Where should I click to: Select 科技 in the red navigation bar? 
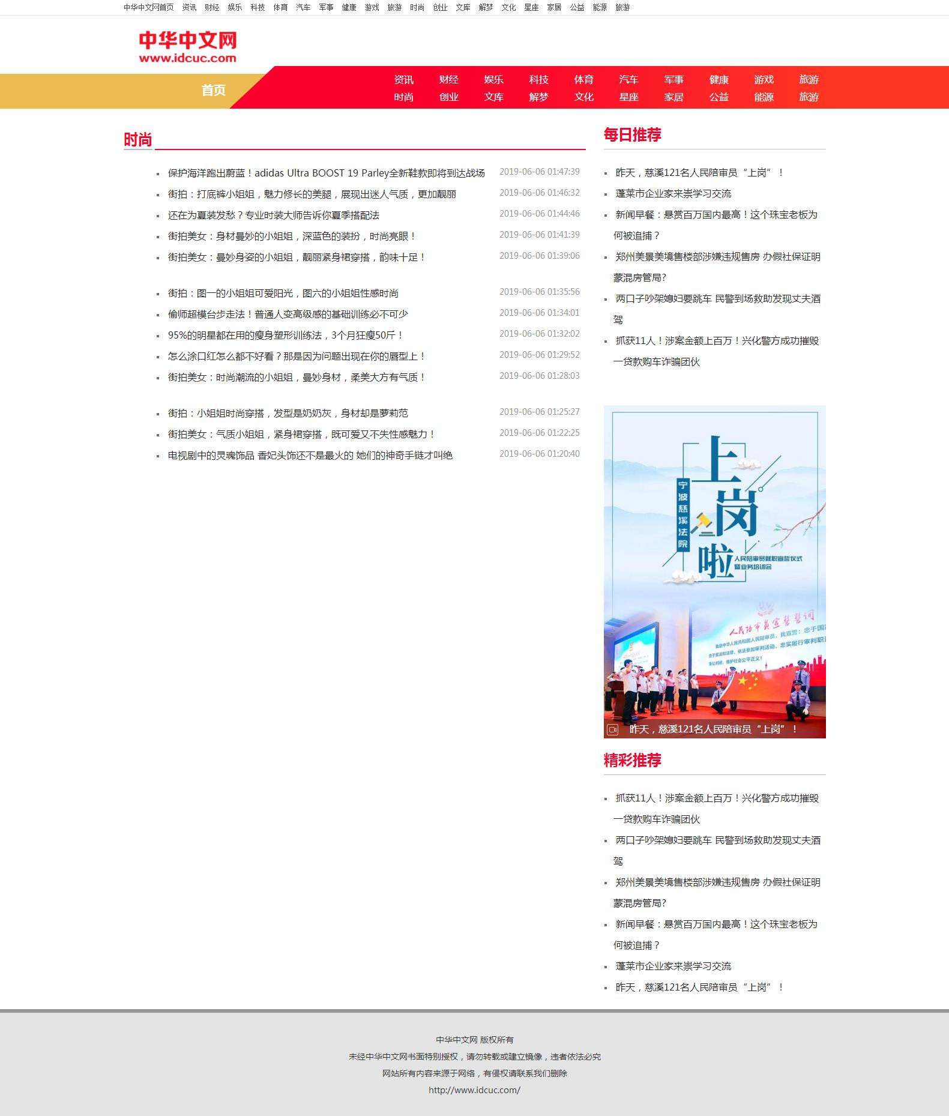538,79
